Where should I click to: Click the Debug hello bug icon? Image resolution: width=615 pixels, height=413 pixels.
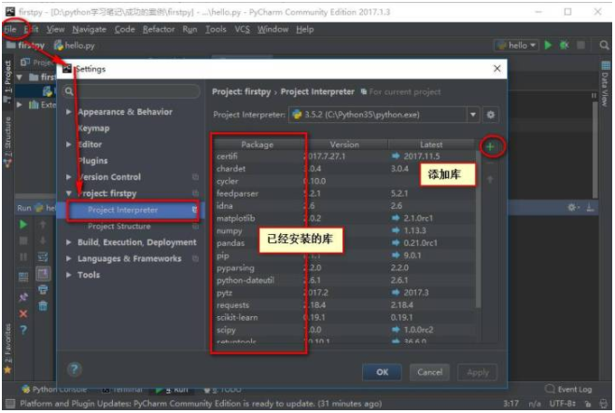(x=564, y=46)
